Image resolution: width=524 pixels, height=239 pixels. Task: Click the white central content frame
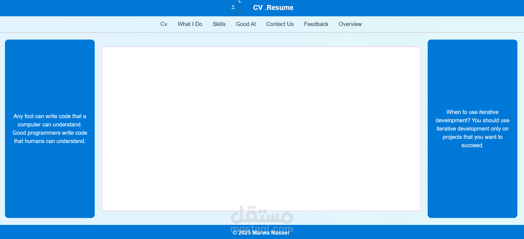click(x=261, y=129)
